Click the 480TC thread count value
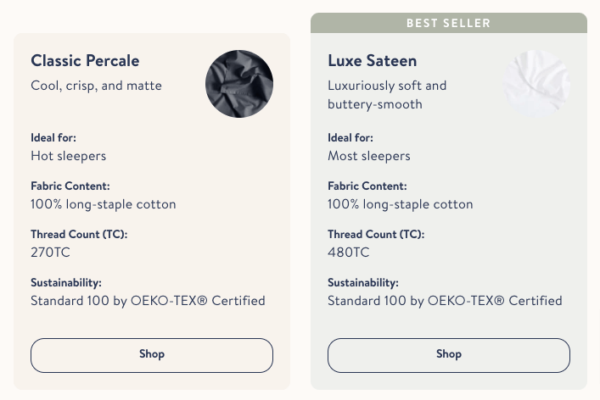 [350, 252]
